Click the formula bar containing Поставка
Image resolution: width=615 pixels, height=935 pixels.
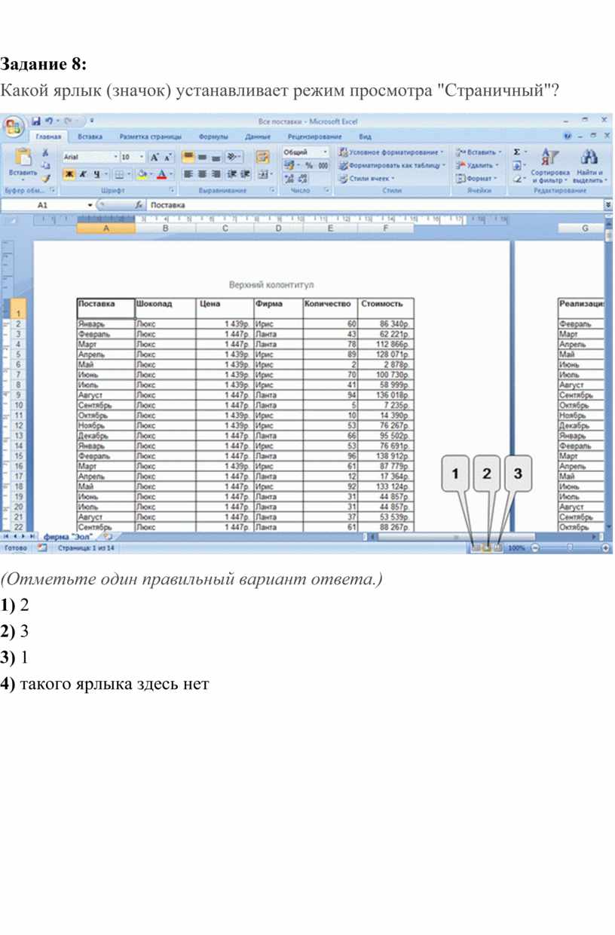coord(375,204)
